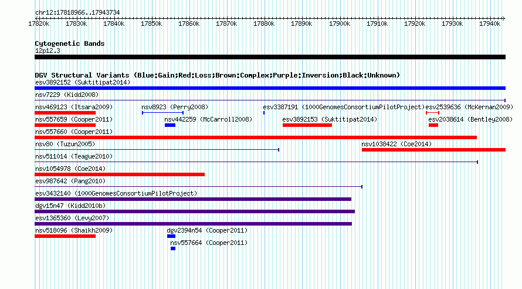Click the 17820k ruler tick label
Screen dimensions: 522x289
pyautogui.click(x=39, y=23)
